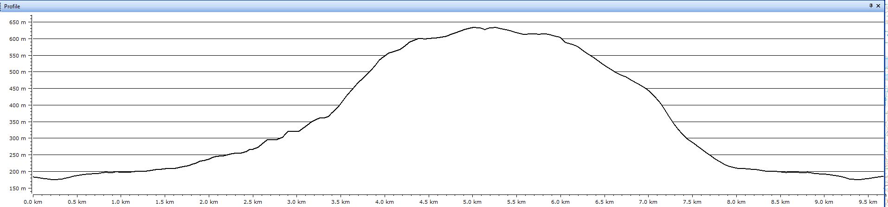Click the profile line peak near 5.0 km
888x207 pixels.
[x=473, y=27]
